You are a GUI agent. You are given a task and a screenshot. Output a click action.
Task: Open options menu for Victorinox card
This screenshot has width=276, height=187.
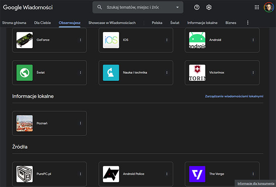click(x=253, y=72)
